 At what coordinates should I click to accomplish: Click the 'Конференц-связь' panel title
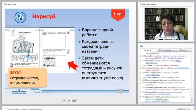coord(148,4)
